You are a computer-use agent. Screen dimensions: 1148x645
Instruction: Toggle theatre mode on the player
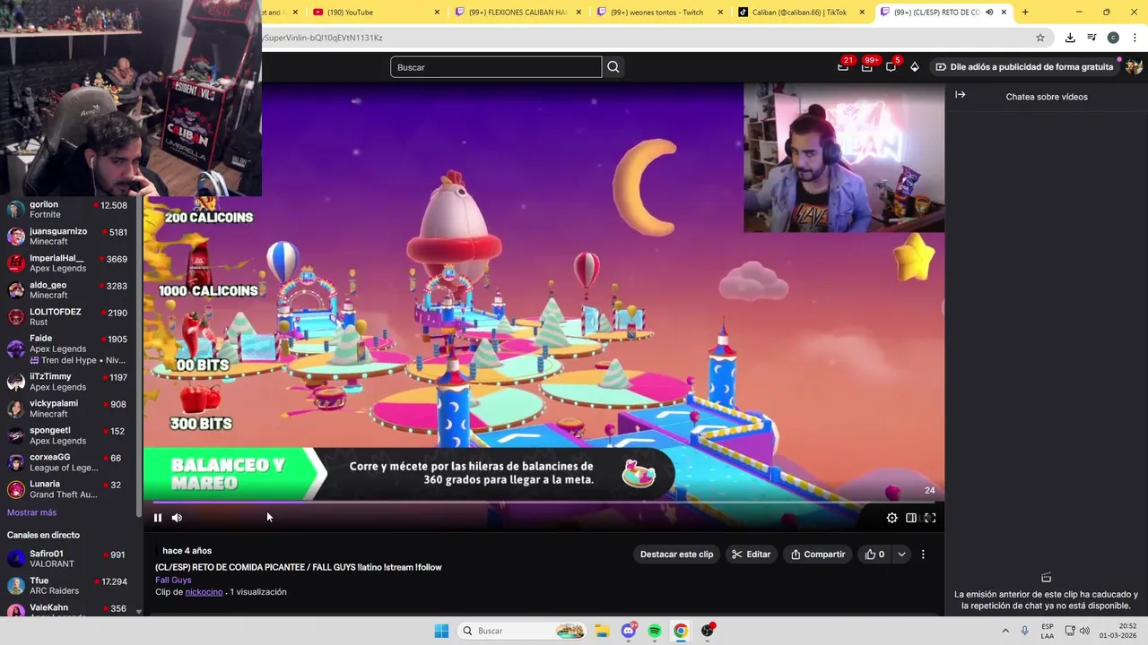[911, 518]
